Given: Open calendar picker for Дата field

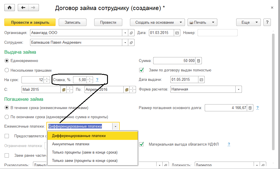Looking at the screenshot, I should [x=177, y=33].
